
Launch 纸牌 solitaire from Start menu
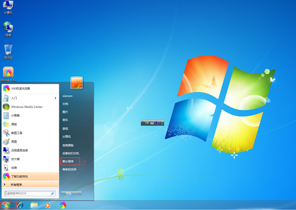(x=30, y=167)
